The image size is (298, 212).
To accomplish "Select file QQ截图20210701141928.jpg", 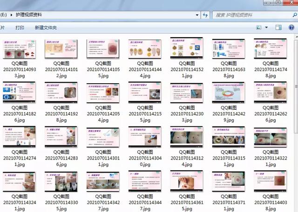I will tap(61, 103).
